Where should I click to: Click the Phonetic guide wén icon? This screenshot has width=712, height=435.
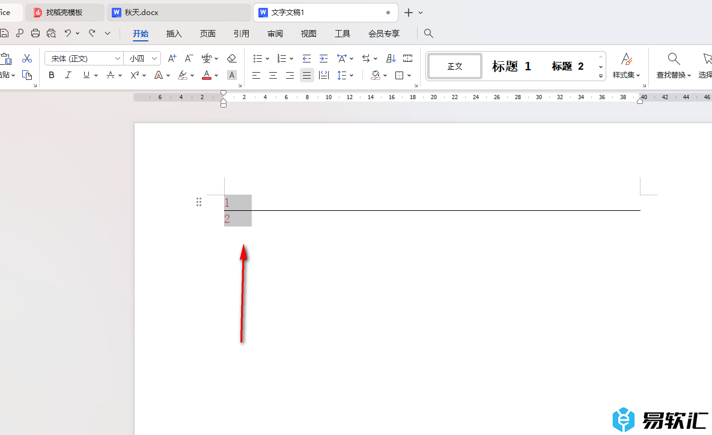(207, 58)
